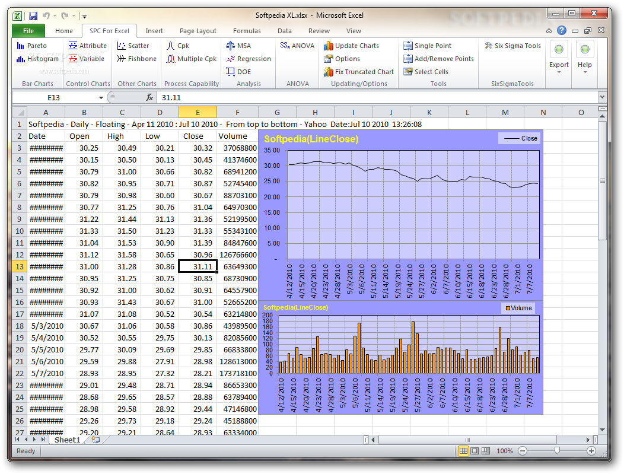Expand the formula bar
This screenshot has height=474, width=624.
(602, 97)
